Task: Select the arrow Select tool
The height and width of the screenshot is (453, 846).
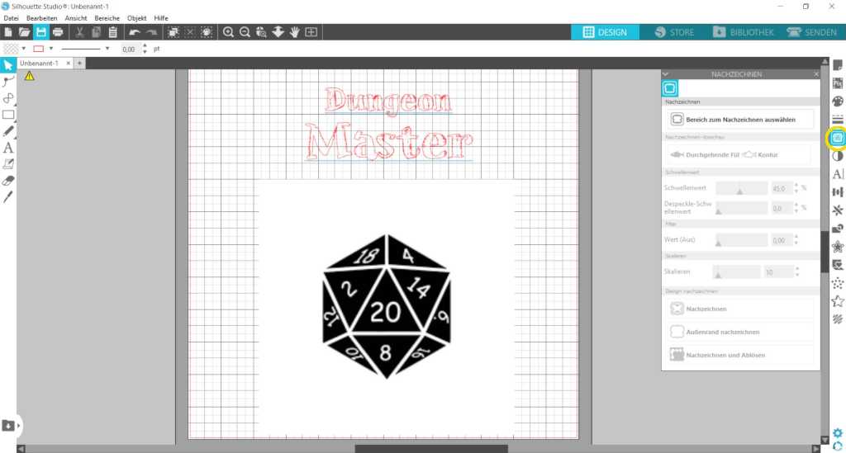Action: (x=8, y=65)
